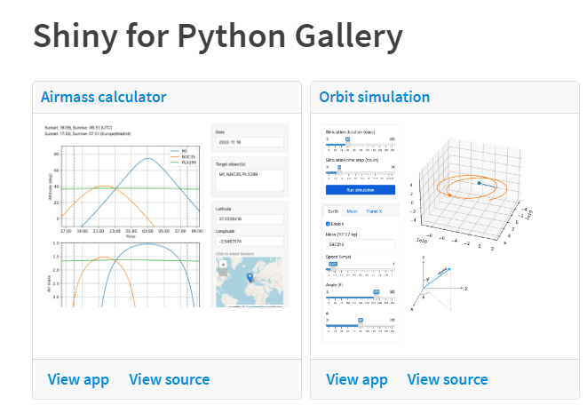Select the Shiny for Python Gallery heading

pyautogui.click(x=218, y=36)
